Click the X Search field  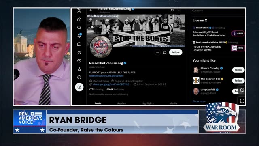[x=218, y=11]
